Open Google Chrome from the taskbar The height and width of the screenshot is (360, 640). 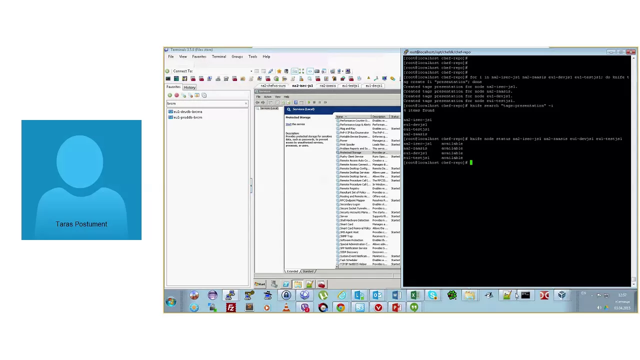coord(341,307)
